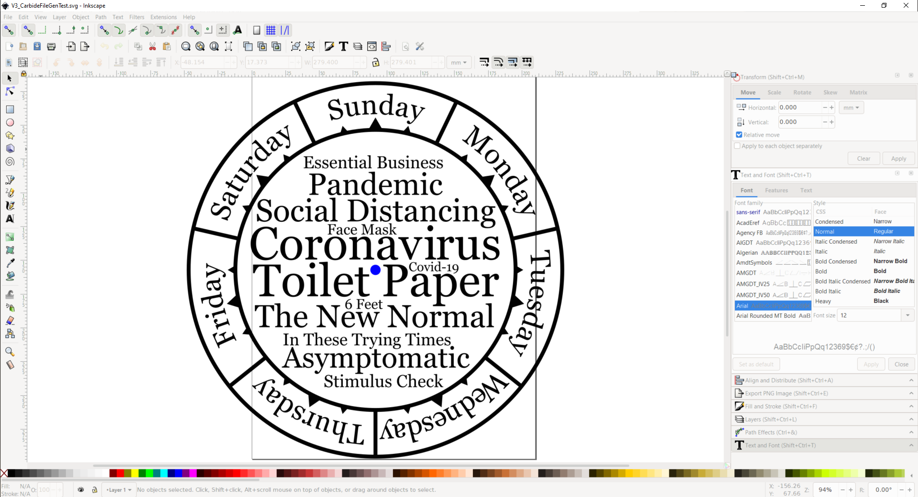This screenshot has height=497, width=918.
Task: Select the Star tool
Action: click(10, 136)
